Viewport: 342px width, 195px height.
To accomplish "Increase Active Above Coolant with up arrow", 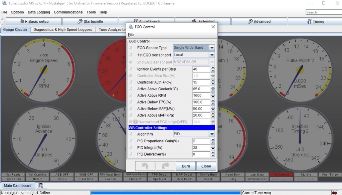I will coord(213,87).
